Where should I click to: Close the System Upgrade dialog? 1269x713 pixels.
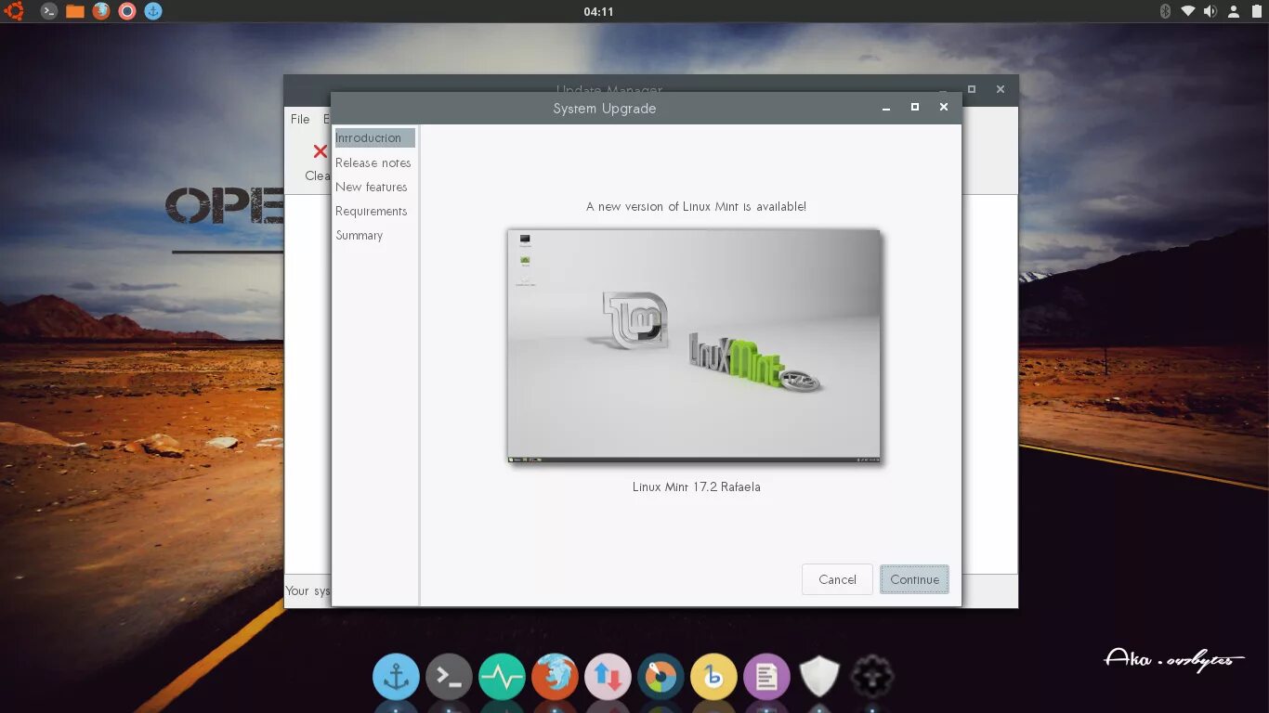[944, 107]
